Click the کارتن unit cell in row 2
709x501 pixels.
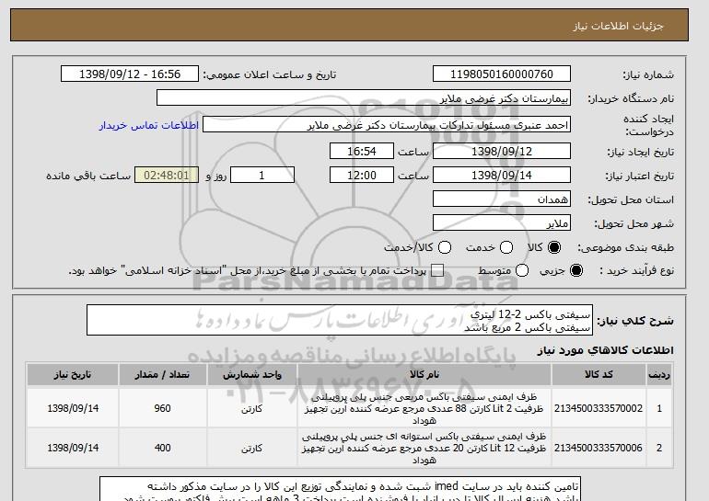pos(252,449)
